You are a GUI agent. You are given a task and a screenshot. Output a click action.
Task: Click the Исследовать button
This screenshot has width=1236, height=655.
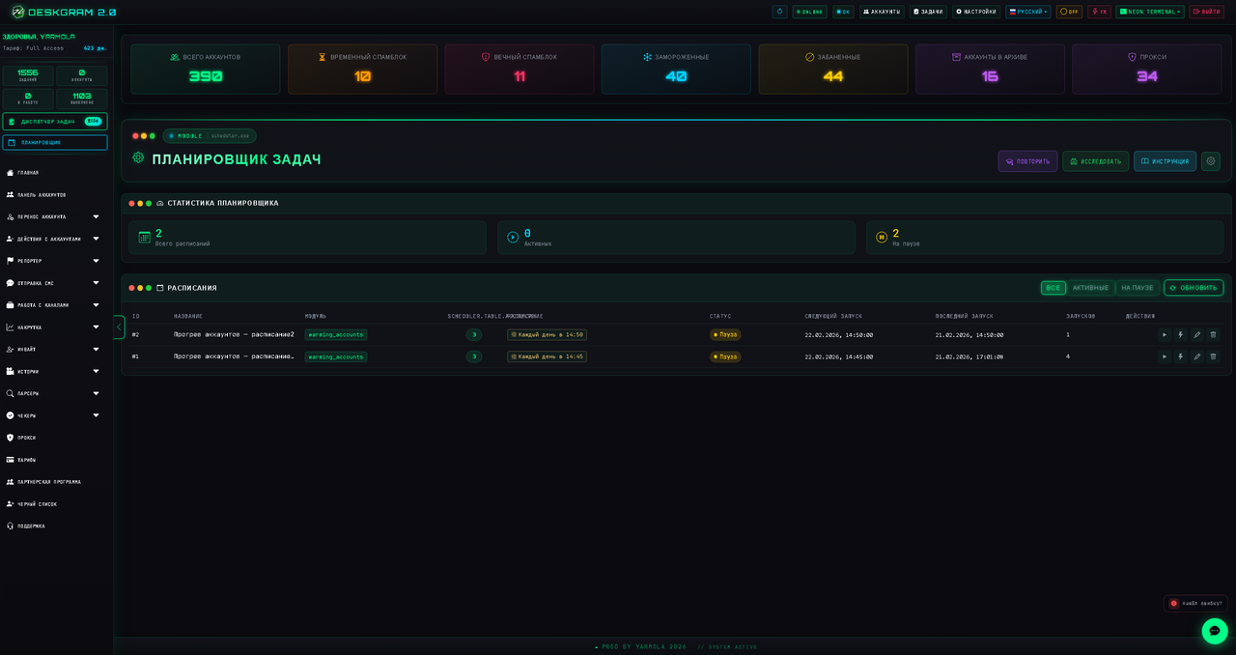tap(1095, 161)
